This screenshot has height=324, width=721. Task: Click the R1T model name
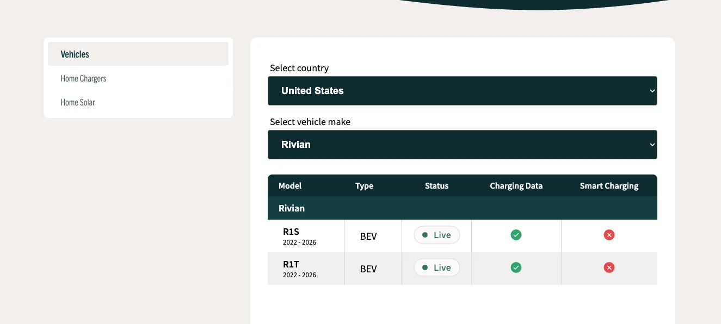tap(291, 264)
